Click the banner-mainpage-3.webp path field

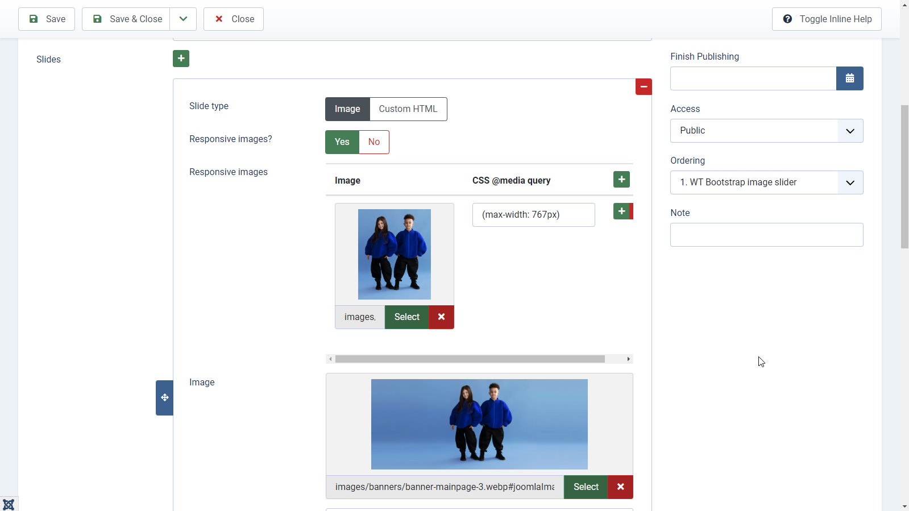(445, 487)
